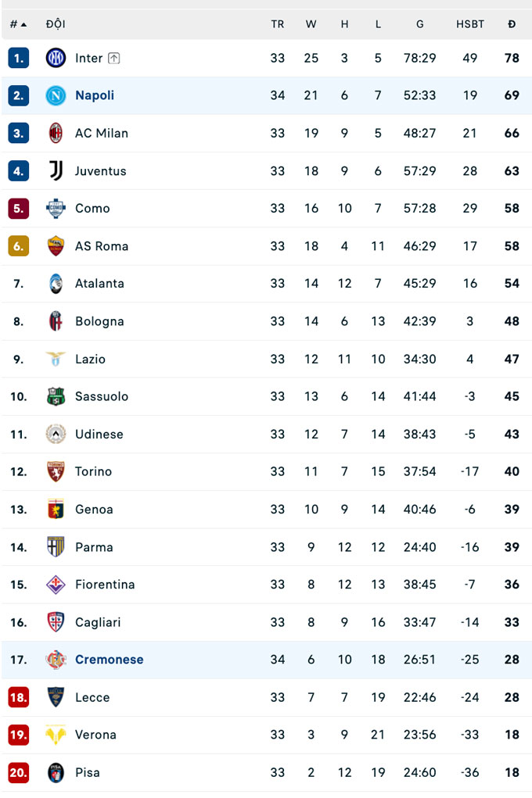Click the Cremonese team name

pos(109,660)
